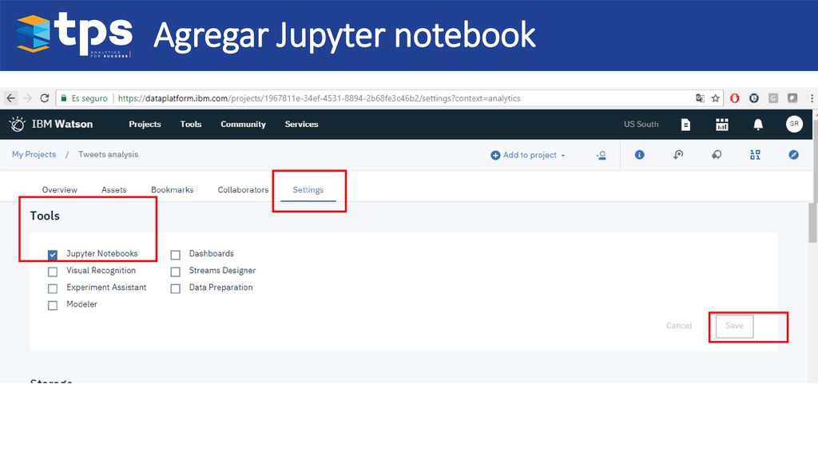Select the Settings tab
The height and width of the screenshot is (460, 818).
click(308, 190)
